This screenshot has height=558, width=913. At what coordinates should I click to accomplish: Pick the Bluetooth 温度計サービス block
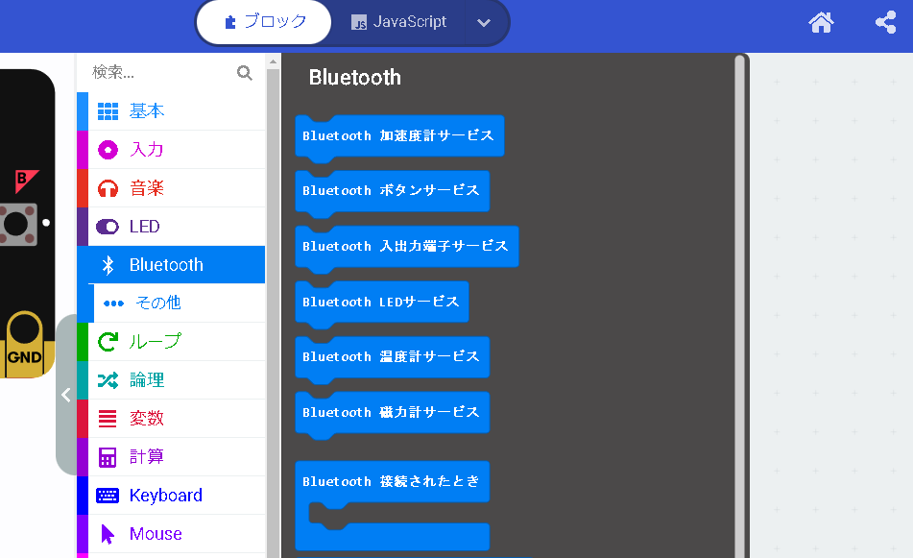coord(392,357)
